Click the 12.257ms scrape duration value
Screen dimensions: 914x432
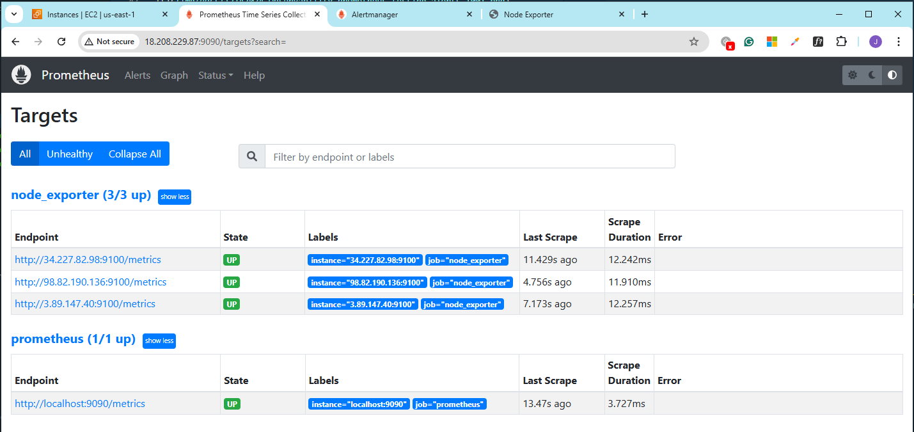[x=630, y=303]
